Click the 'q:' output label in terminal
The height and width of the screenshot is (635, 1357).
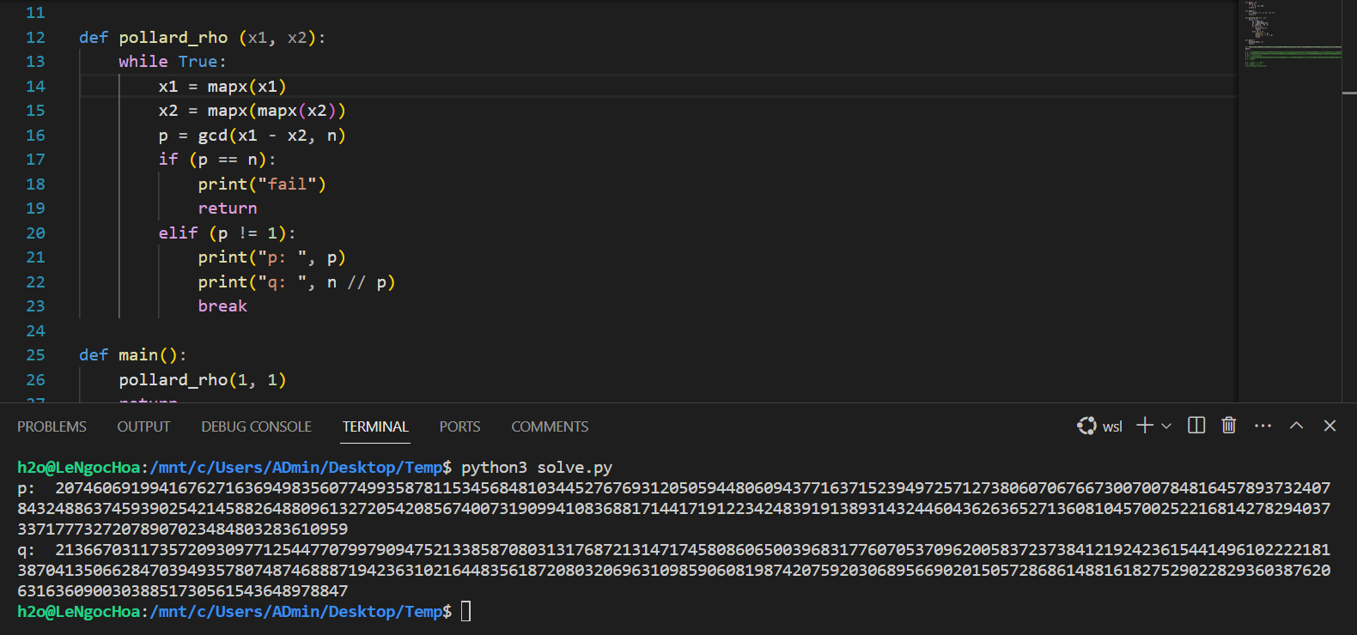pyautogui.click(x=27, y=550)
